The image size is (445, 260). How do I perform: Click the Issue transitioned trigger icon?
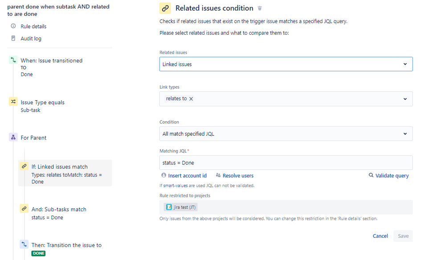point(13,61)
